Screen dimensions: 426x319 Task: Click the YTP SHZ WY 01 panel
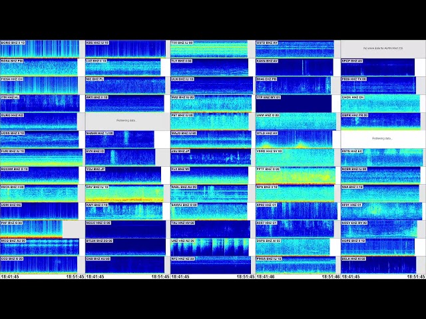(294, 103)
